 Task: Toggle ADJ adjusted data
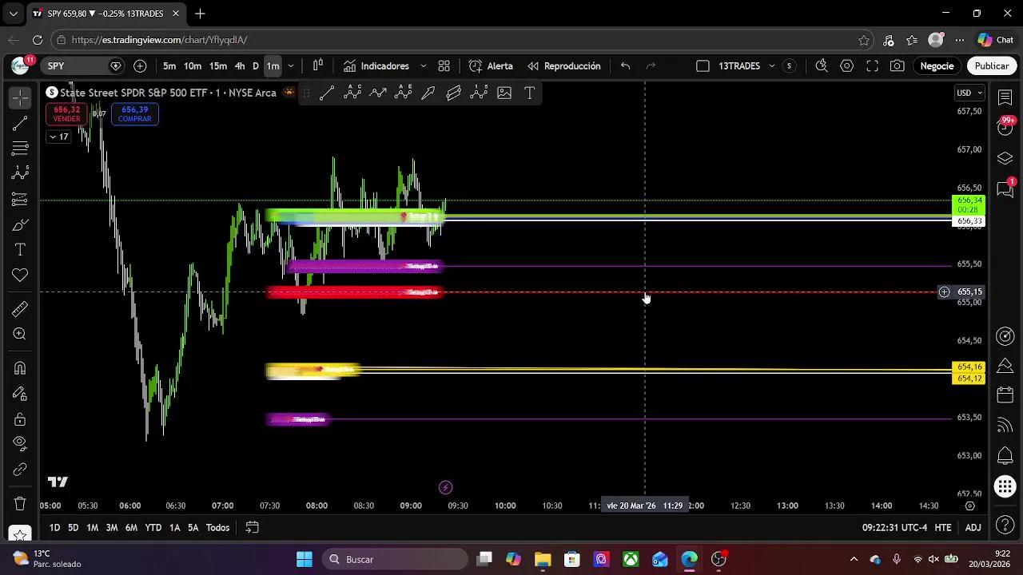[973, 527]
